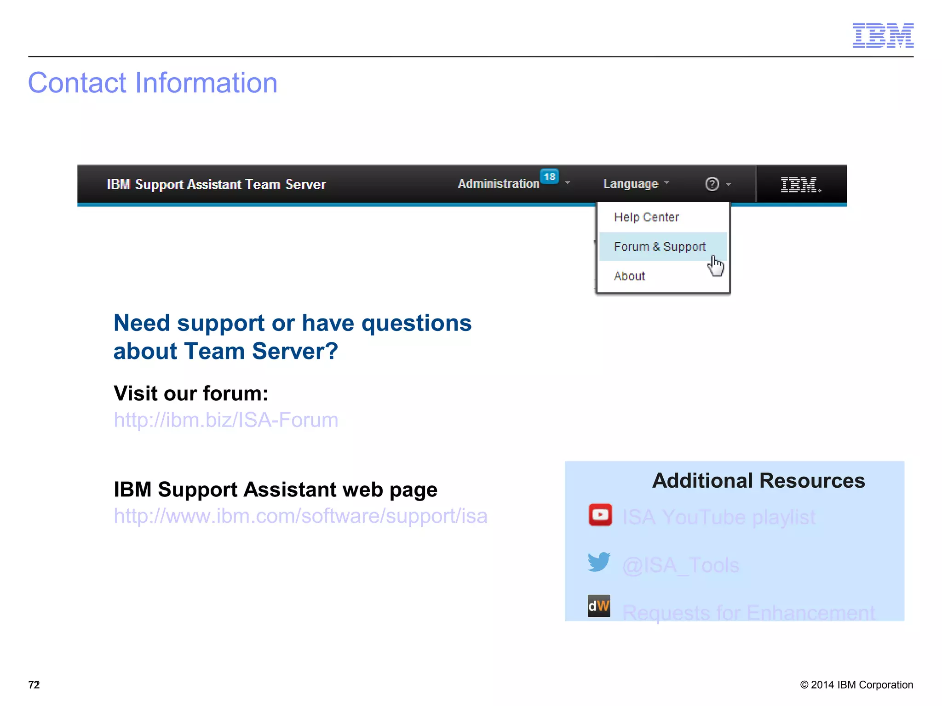942x706 pixels.
Task: Click the developerWorks dW icon
Action: [x=599, y=606]
